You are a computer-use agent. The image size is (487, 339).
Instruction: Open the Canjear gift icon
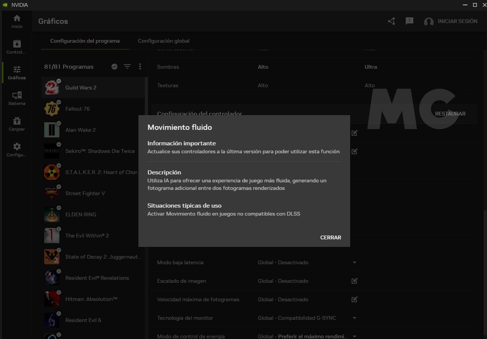[x=17, y=124]
